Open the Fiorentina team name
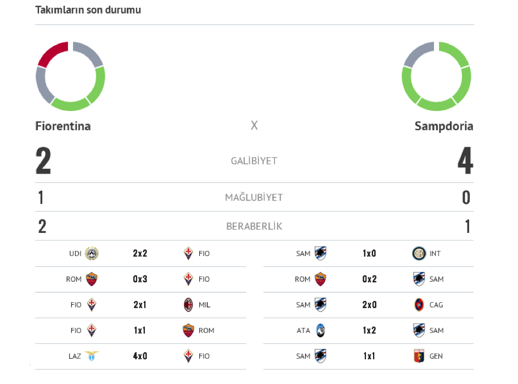Screen dimensions: 518x384 click(63, 126)
